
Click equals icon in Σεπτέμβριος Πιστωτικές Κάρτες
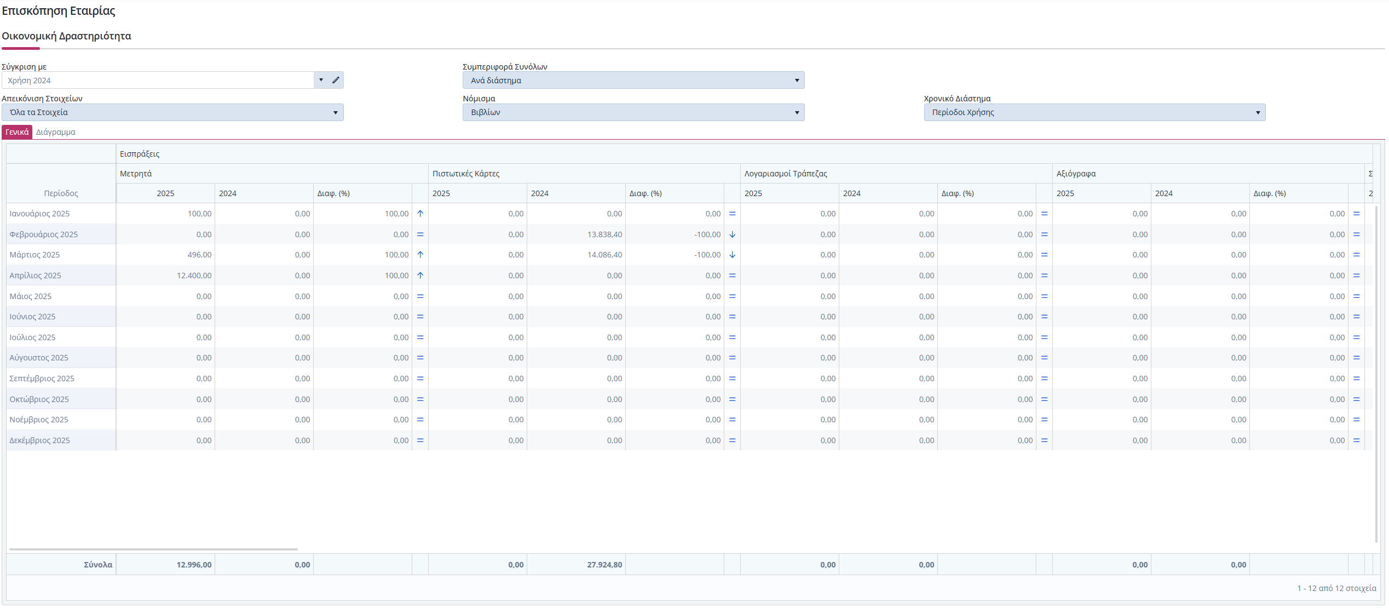732,378
